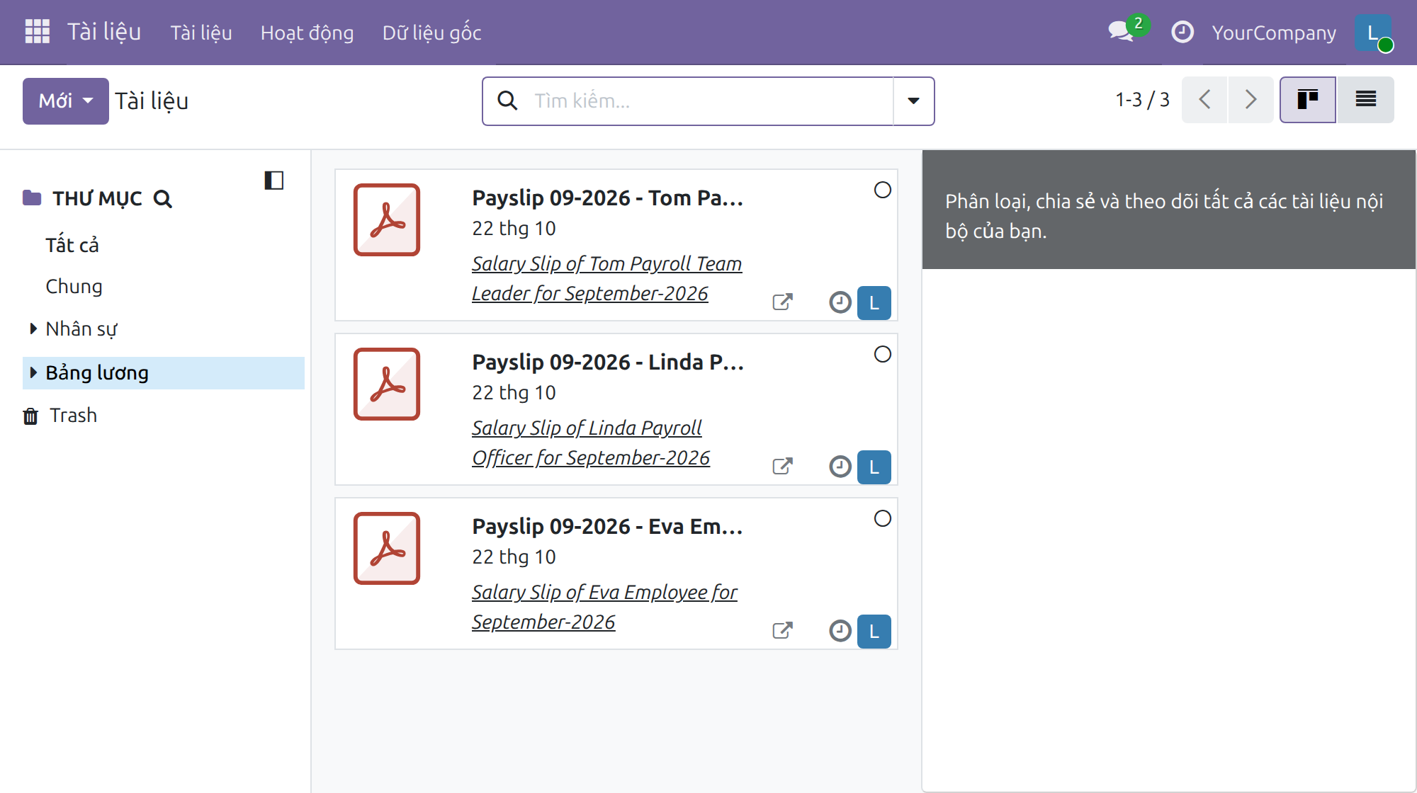Open activity clock on Linda payslip card

840,467
